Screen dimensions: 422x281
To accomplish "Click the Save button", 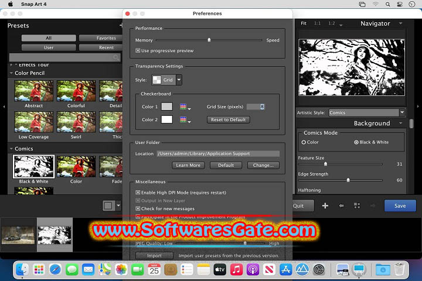I will 400,205.
